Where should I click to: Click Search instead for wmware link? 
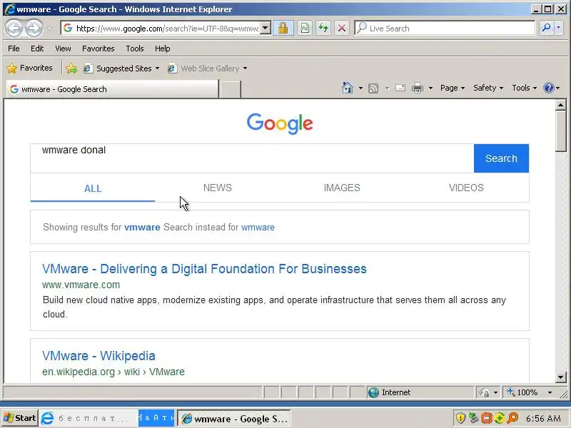pyautogui.click(x=258, y=227)
